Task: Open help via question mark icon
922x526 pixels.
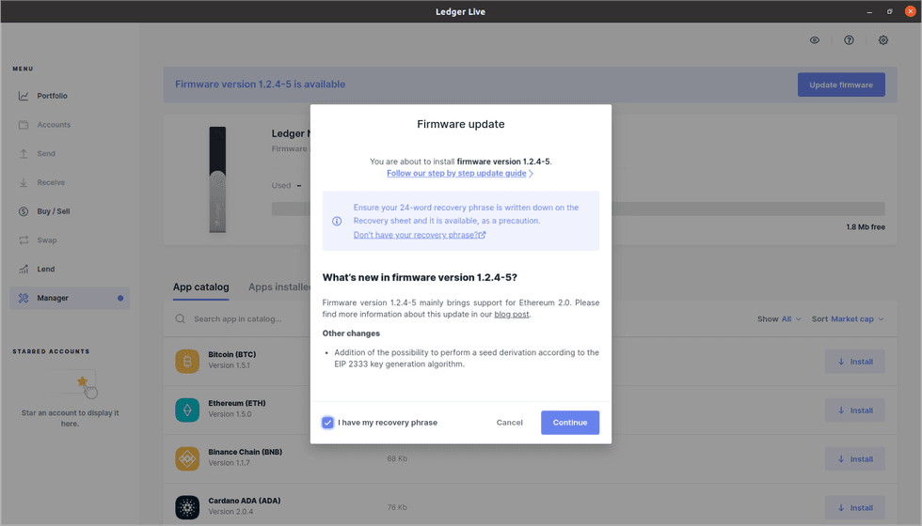Action: click(849, 39)
